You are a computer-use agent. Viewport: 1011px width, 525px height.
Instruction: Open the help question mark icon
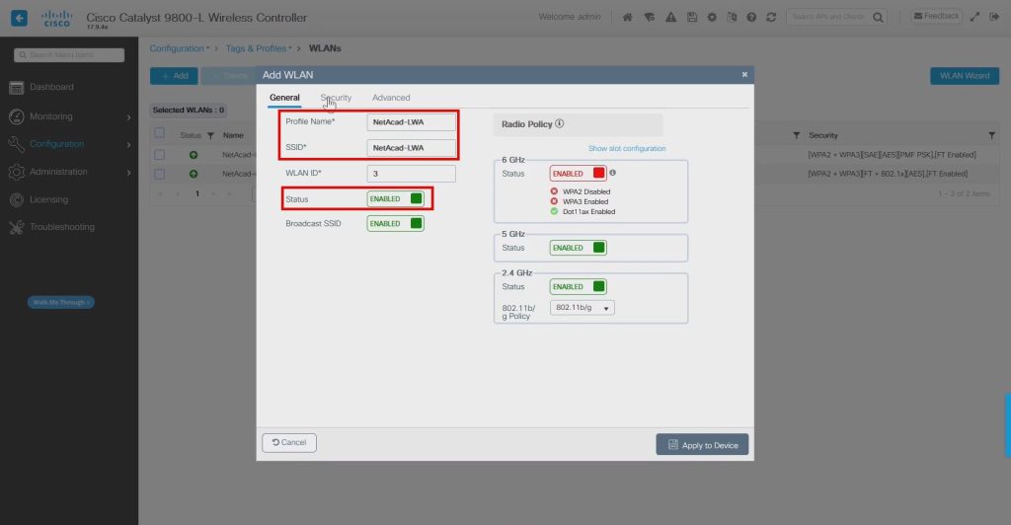coord(751,18)
